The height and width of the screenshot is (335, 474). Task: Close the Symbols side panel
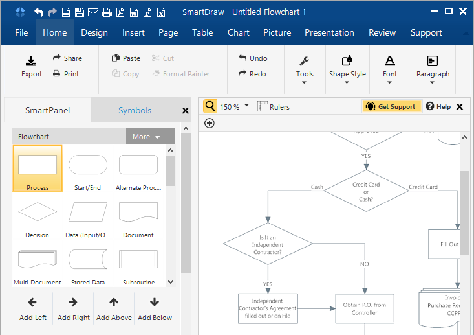[186, 111]
